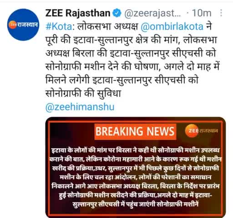Click the small orange ZEE circle inside the avatar
Viewport: 233px width, 218px height.
(12, 25)
